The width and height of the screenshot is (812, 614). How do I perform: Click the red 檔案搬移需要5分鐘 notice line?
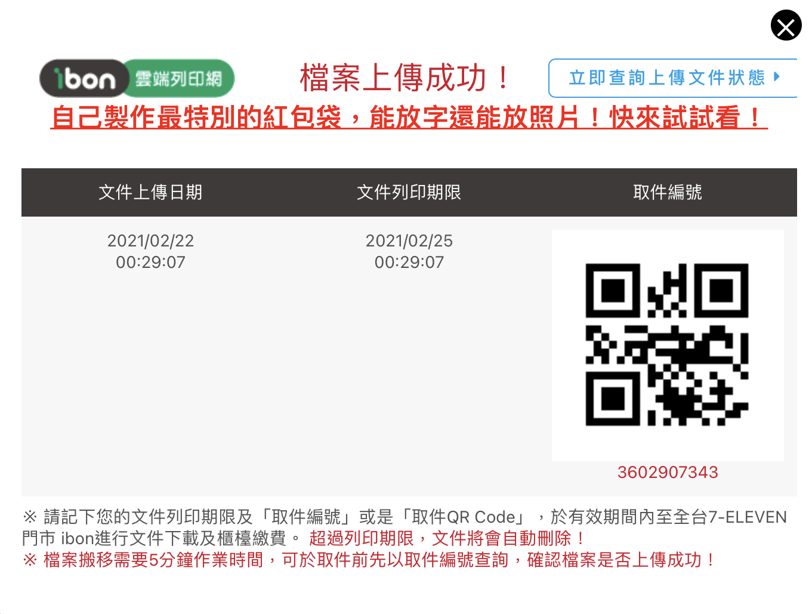(x=370, y=560)
